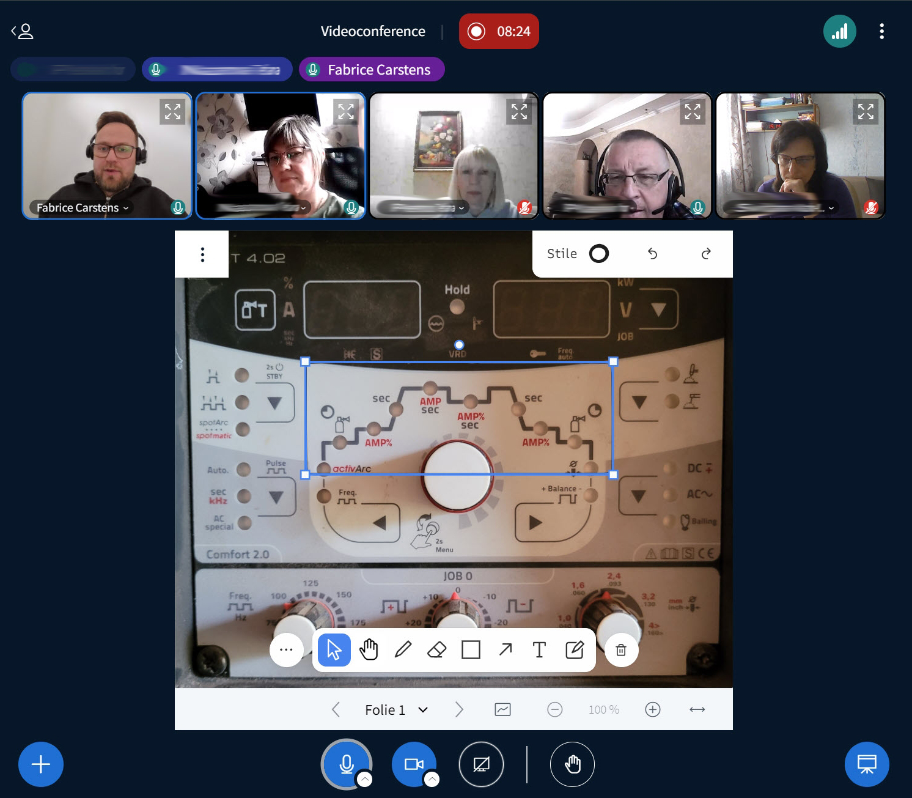Pick the arrow drawing tool
912x798 pixels.
click(x=505, y=649)
